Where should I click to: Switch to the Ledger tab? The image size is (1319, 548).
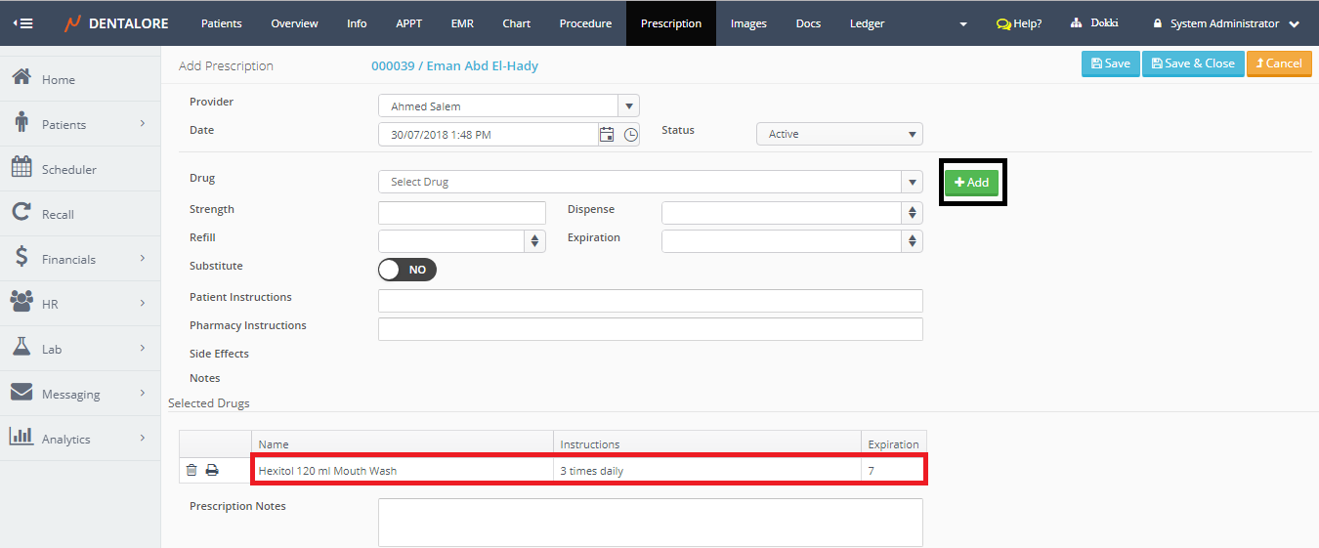(867, 23)
